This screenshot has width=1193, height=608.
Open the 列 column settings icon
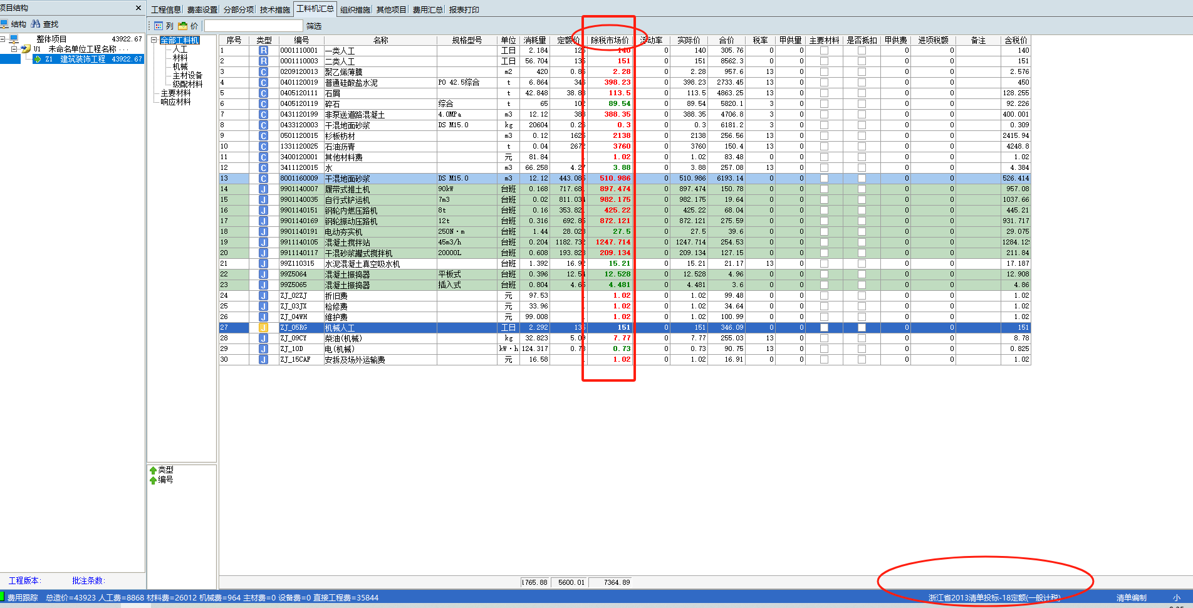click(x=159, y=26)
